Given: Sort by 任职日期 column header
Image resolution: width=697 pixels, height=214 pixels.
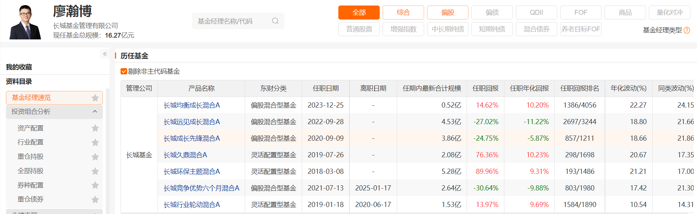Looking at the screenshot, I should coord(325,88).
